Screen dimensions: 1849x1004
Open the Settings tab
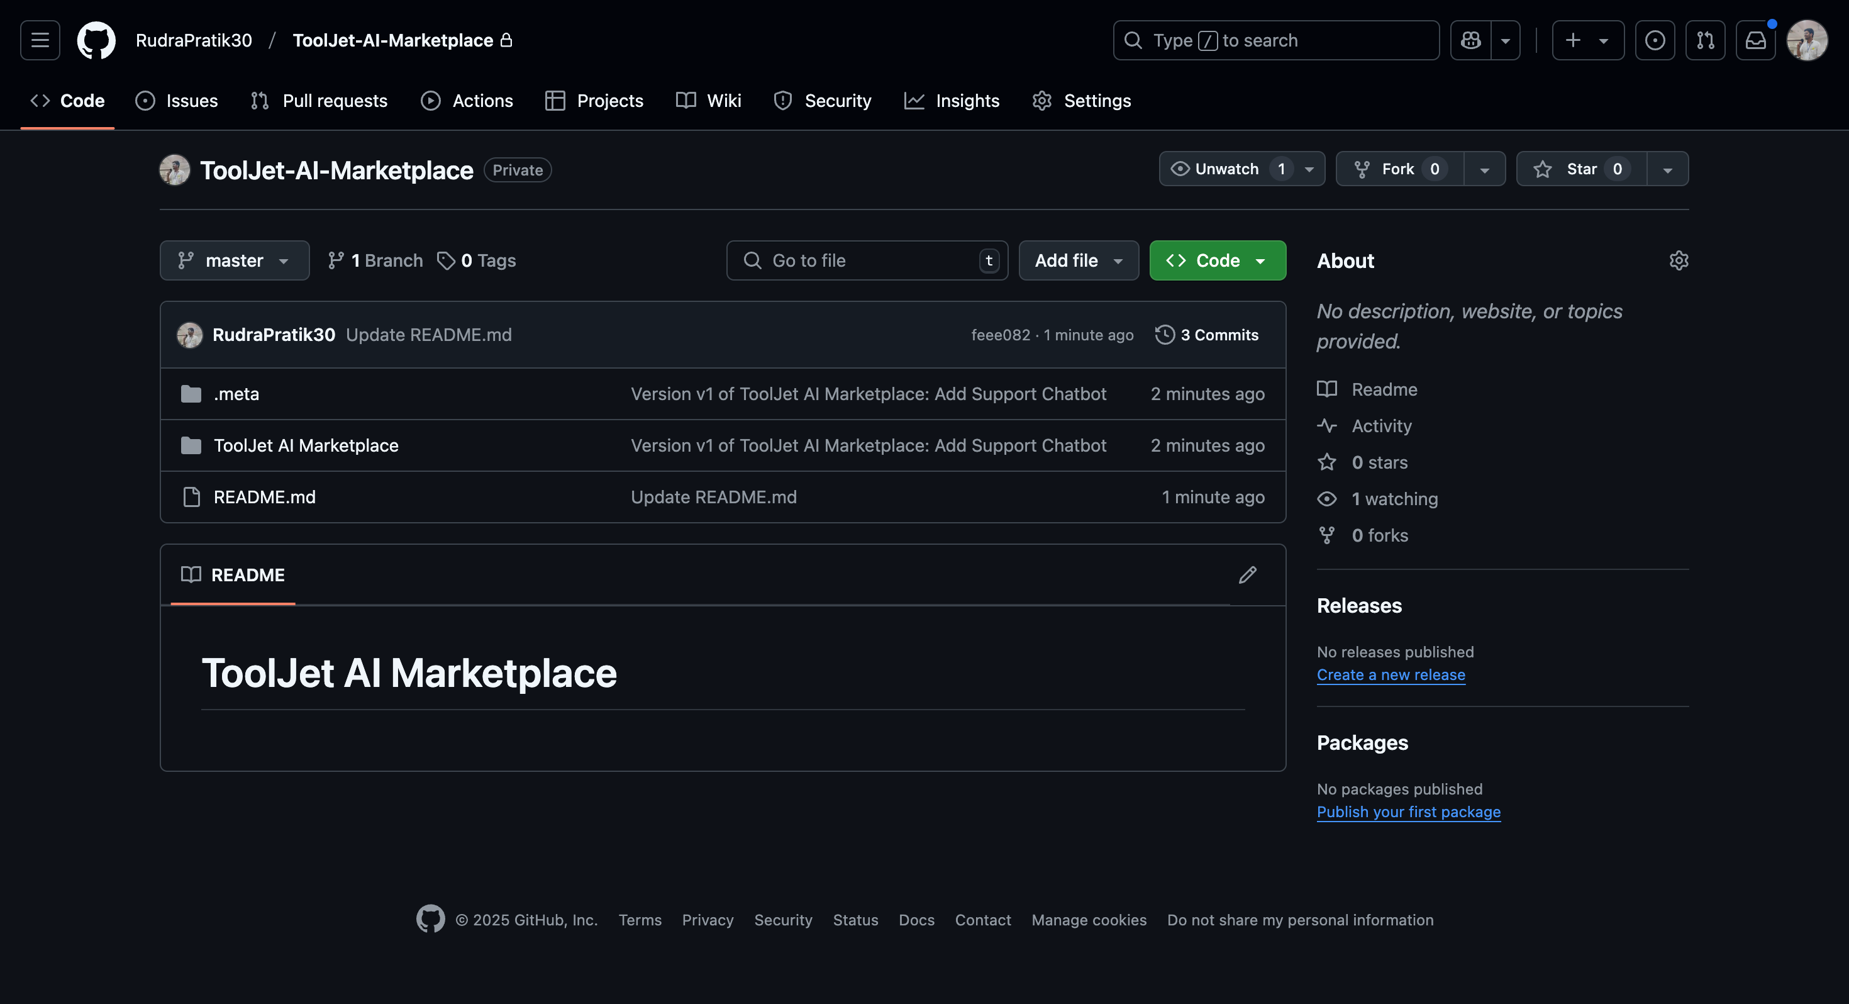tap(1082, 101)
